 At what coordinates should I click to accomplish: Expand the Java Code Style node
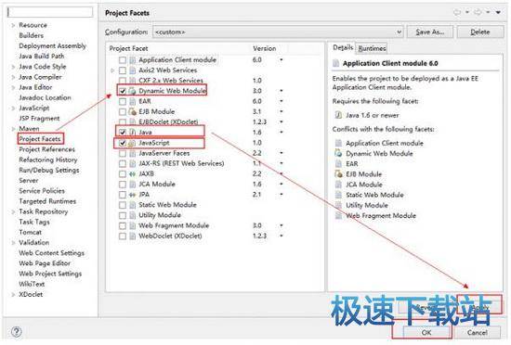click(x=13, y=67)
